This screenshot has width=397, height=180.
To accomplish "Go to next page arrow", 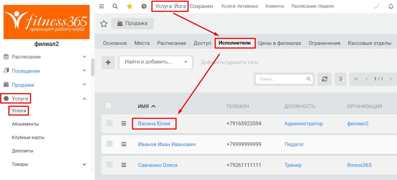I will point(391,79).
